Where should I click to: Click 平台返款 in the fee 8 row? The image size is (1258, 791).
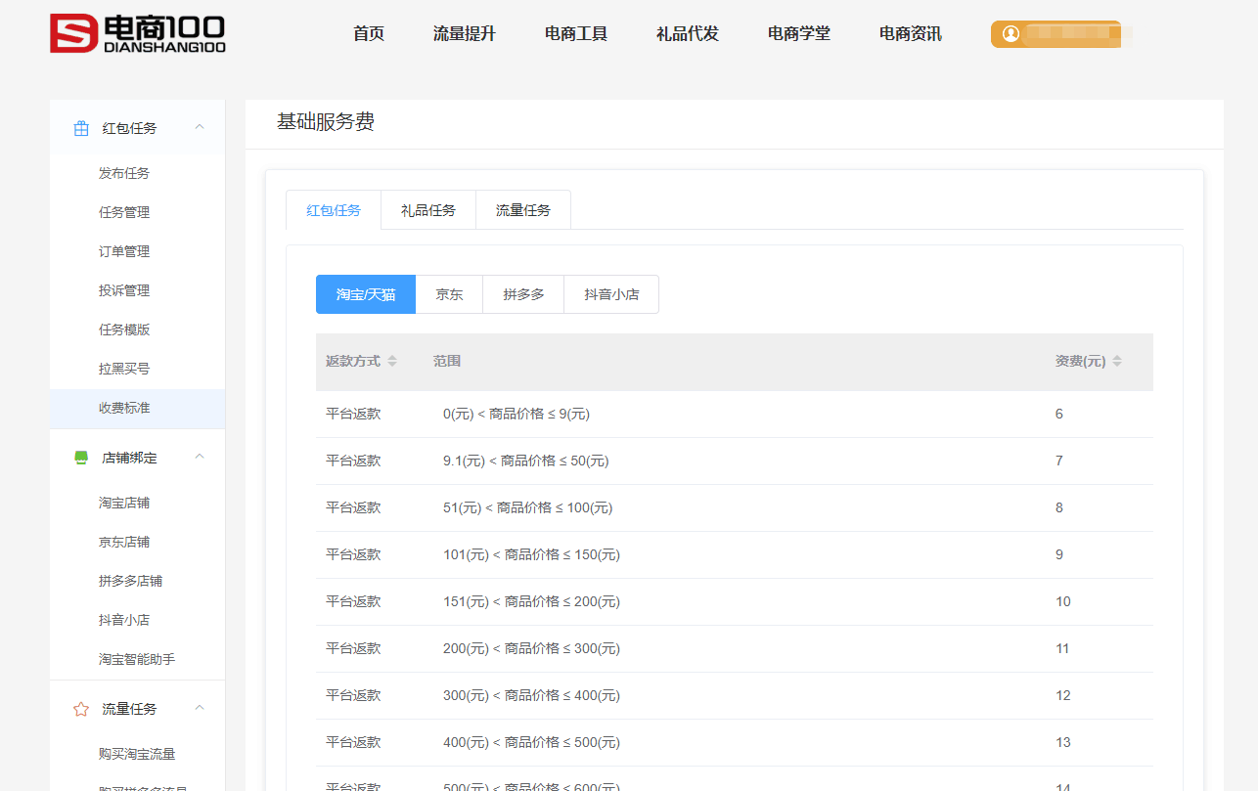(x=353, y=507)
